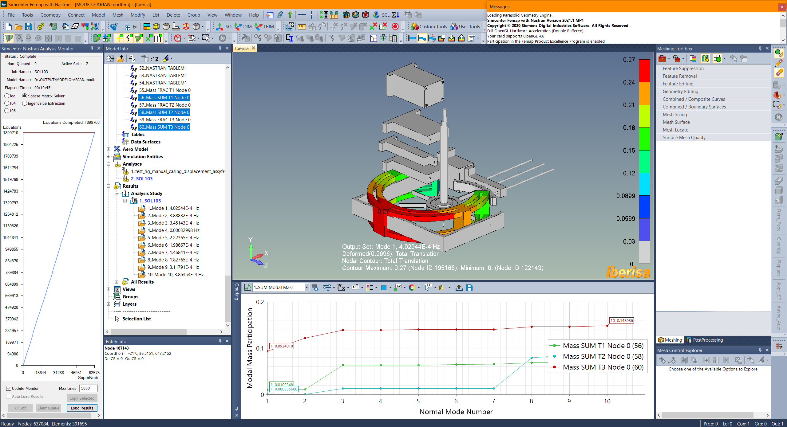Viewport: 787px width, 427px height.
Task: Select the f06 radio button
Action: coord(7,111)
